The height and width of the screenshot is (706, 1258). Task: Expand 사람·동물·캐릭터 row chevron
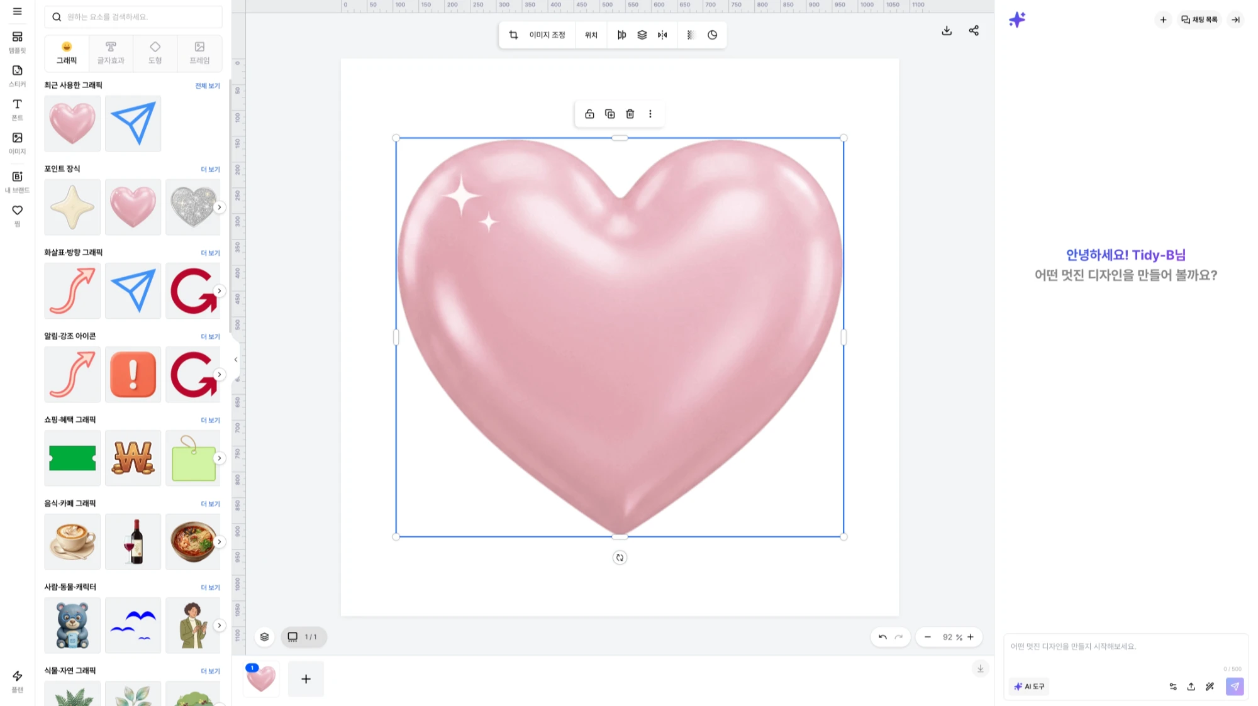[x=219, y=626]
